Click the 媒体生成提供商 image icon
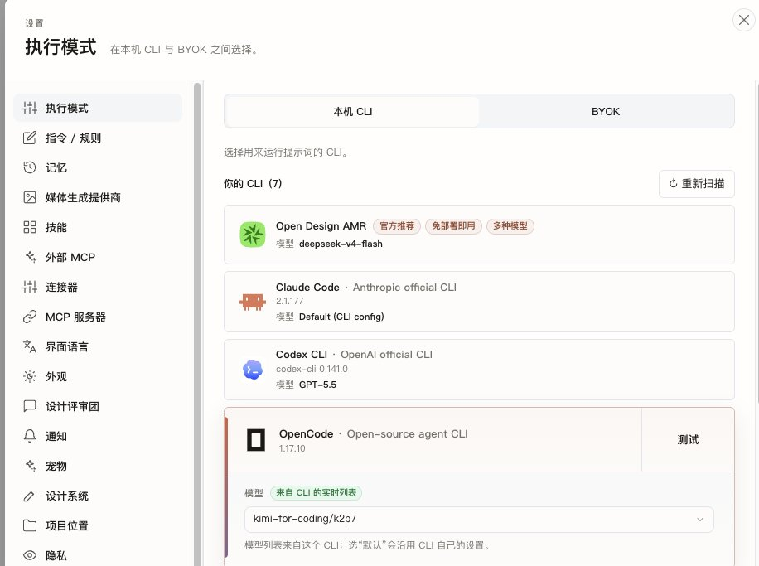 click(x=30, y=197)
